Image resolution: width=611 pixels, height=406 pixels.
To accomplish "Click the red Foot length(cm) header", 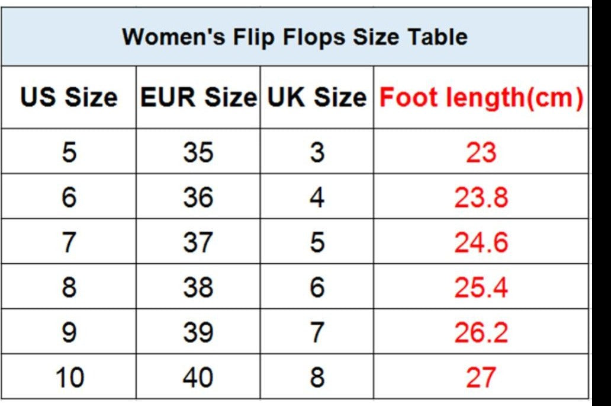I will coord(481,97).
